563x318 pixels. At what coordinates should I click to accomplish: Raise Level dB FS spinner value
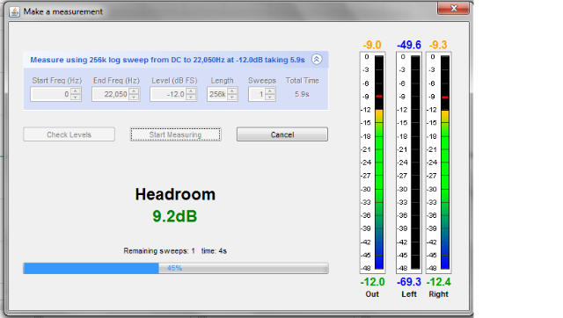pos(192,91)
